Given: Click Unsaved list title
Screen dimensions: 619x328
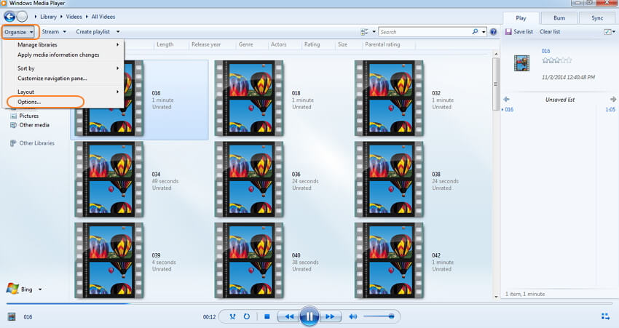Looking at the screenshot, I should click(x=560, y=100).
